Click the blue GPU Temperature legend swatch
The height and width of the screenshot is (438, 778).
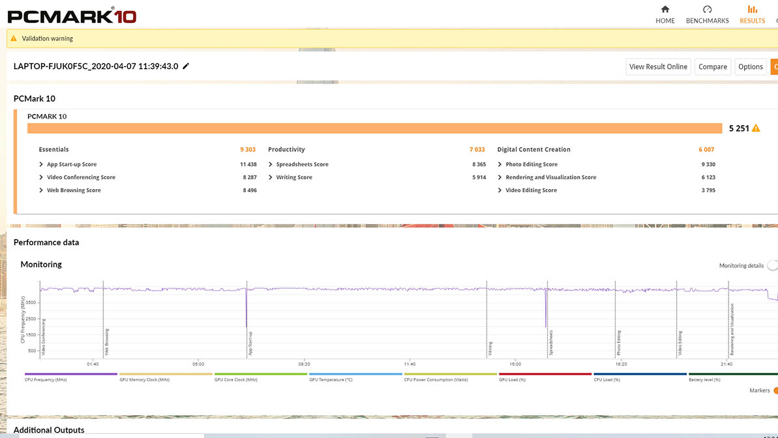pyautogui.click(x=355, y=374)
